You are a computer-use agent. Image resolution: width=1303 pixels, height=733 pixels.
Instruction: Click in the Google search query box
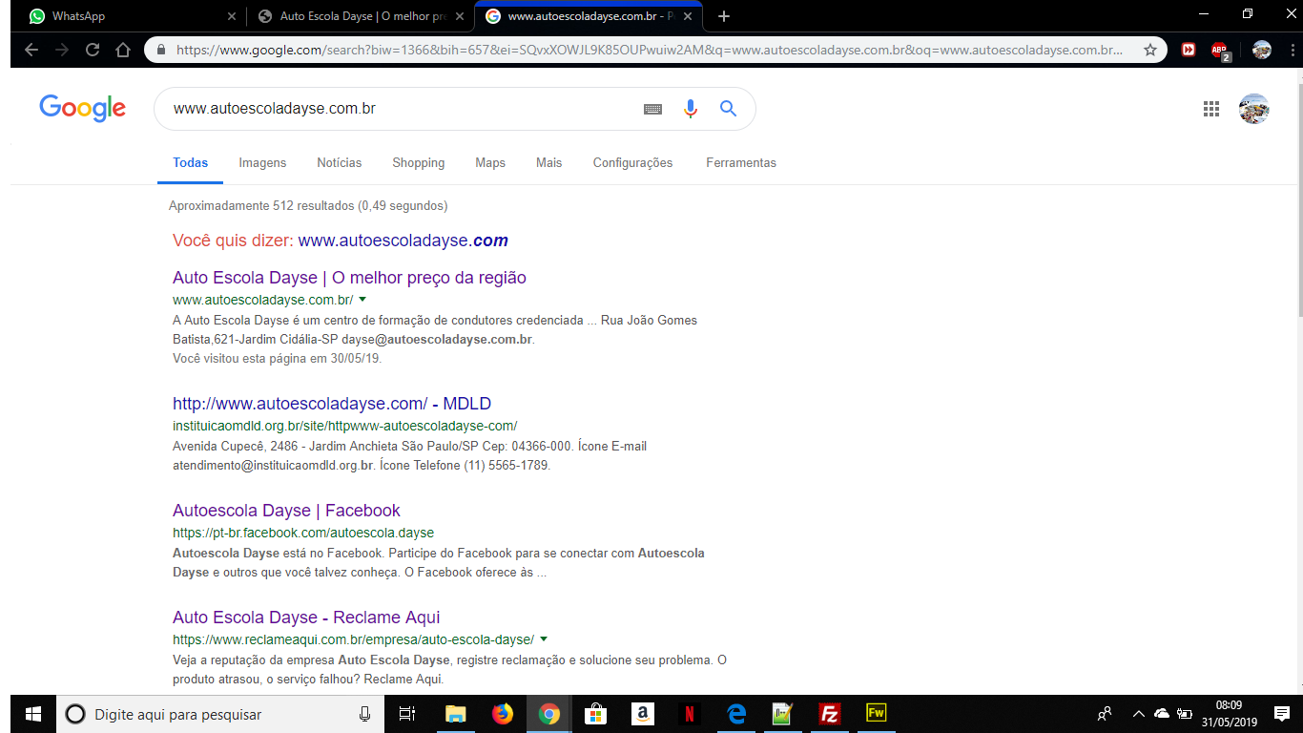[401, 109]
